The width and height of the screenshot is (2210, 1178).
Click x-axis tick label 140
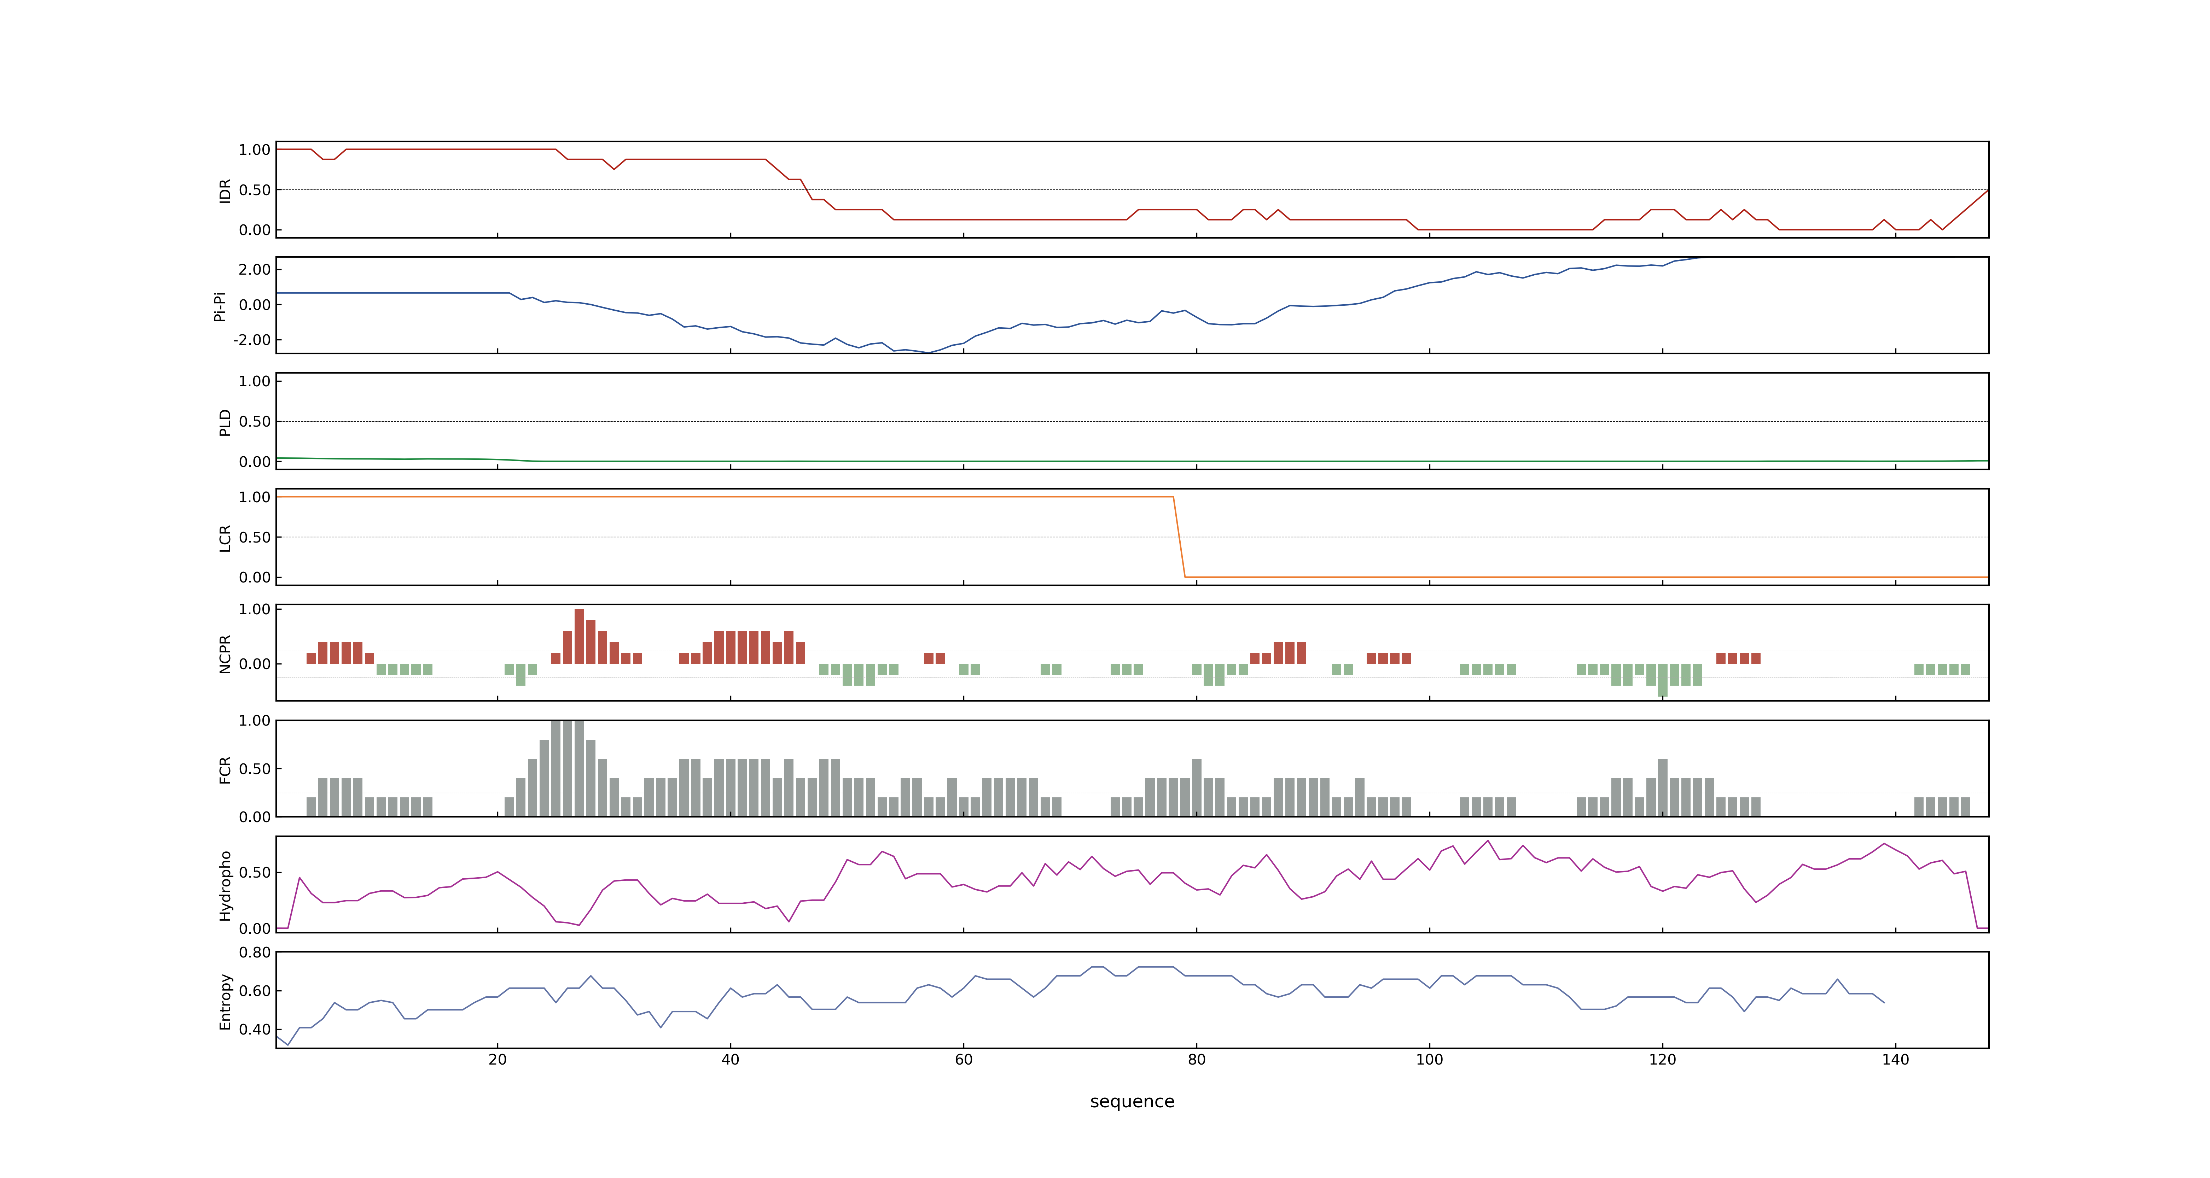pos(1895,1060)
